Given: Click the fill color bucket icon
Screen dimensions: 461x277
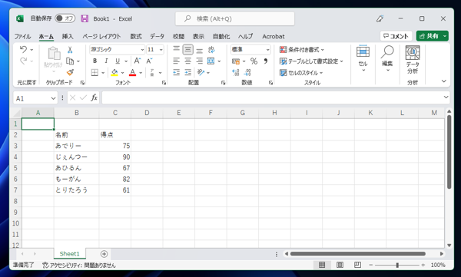Looking at the screenshot, I should click(114, 72).
